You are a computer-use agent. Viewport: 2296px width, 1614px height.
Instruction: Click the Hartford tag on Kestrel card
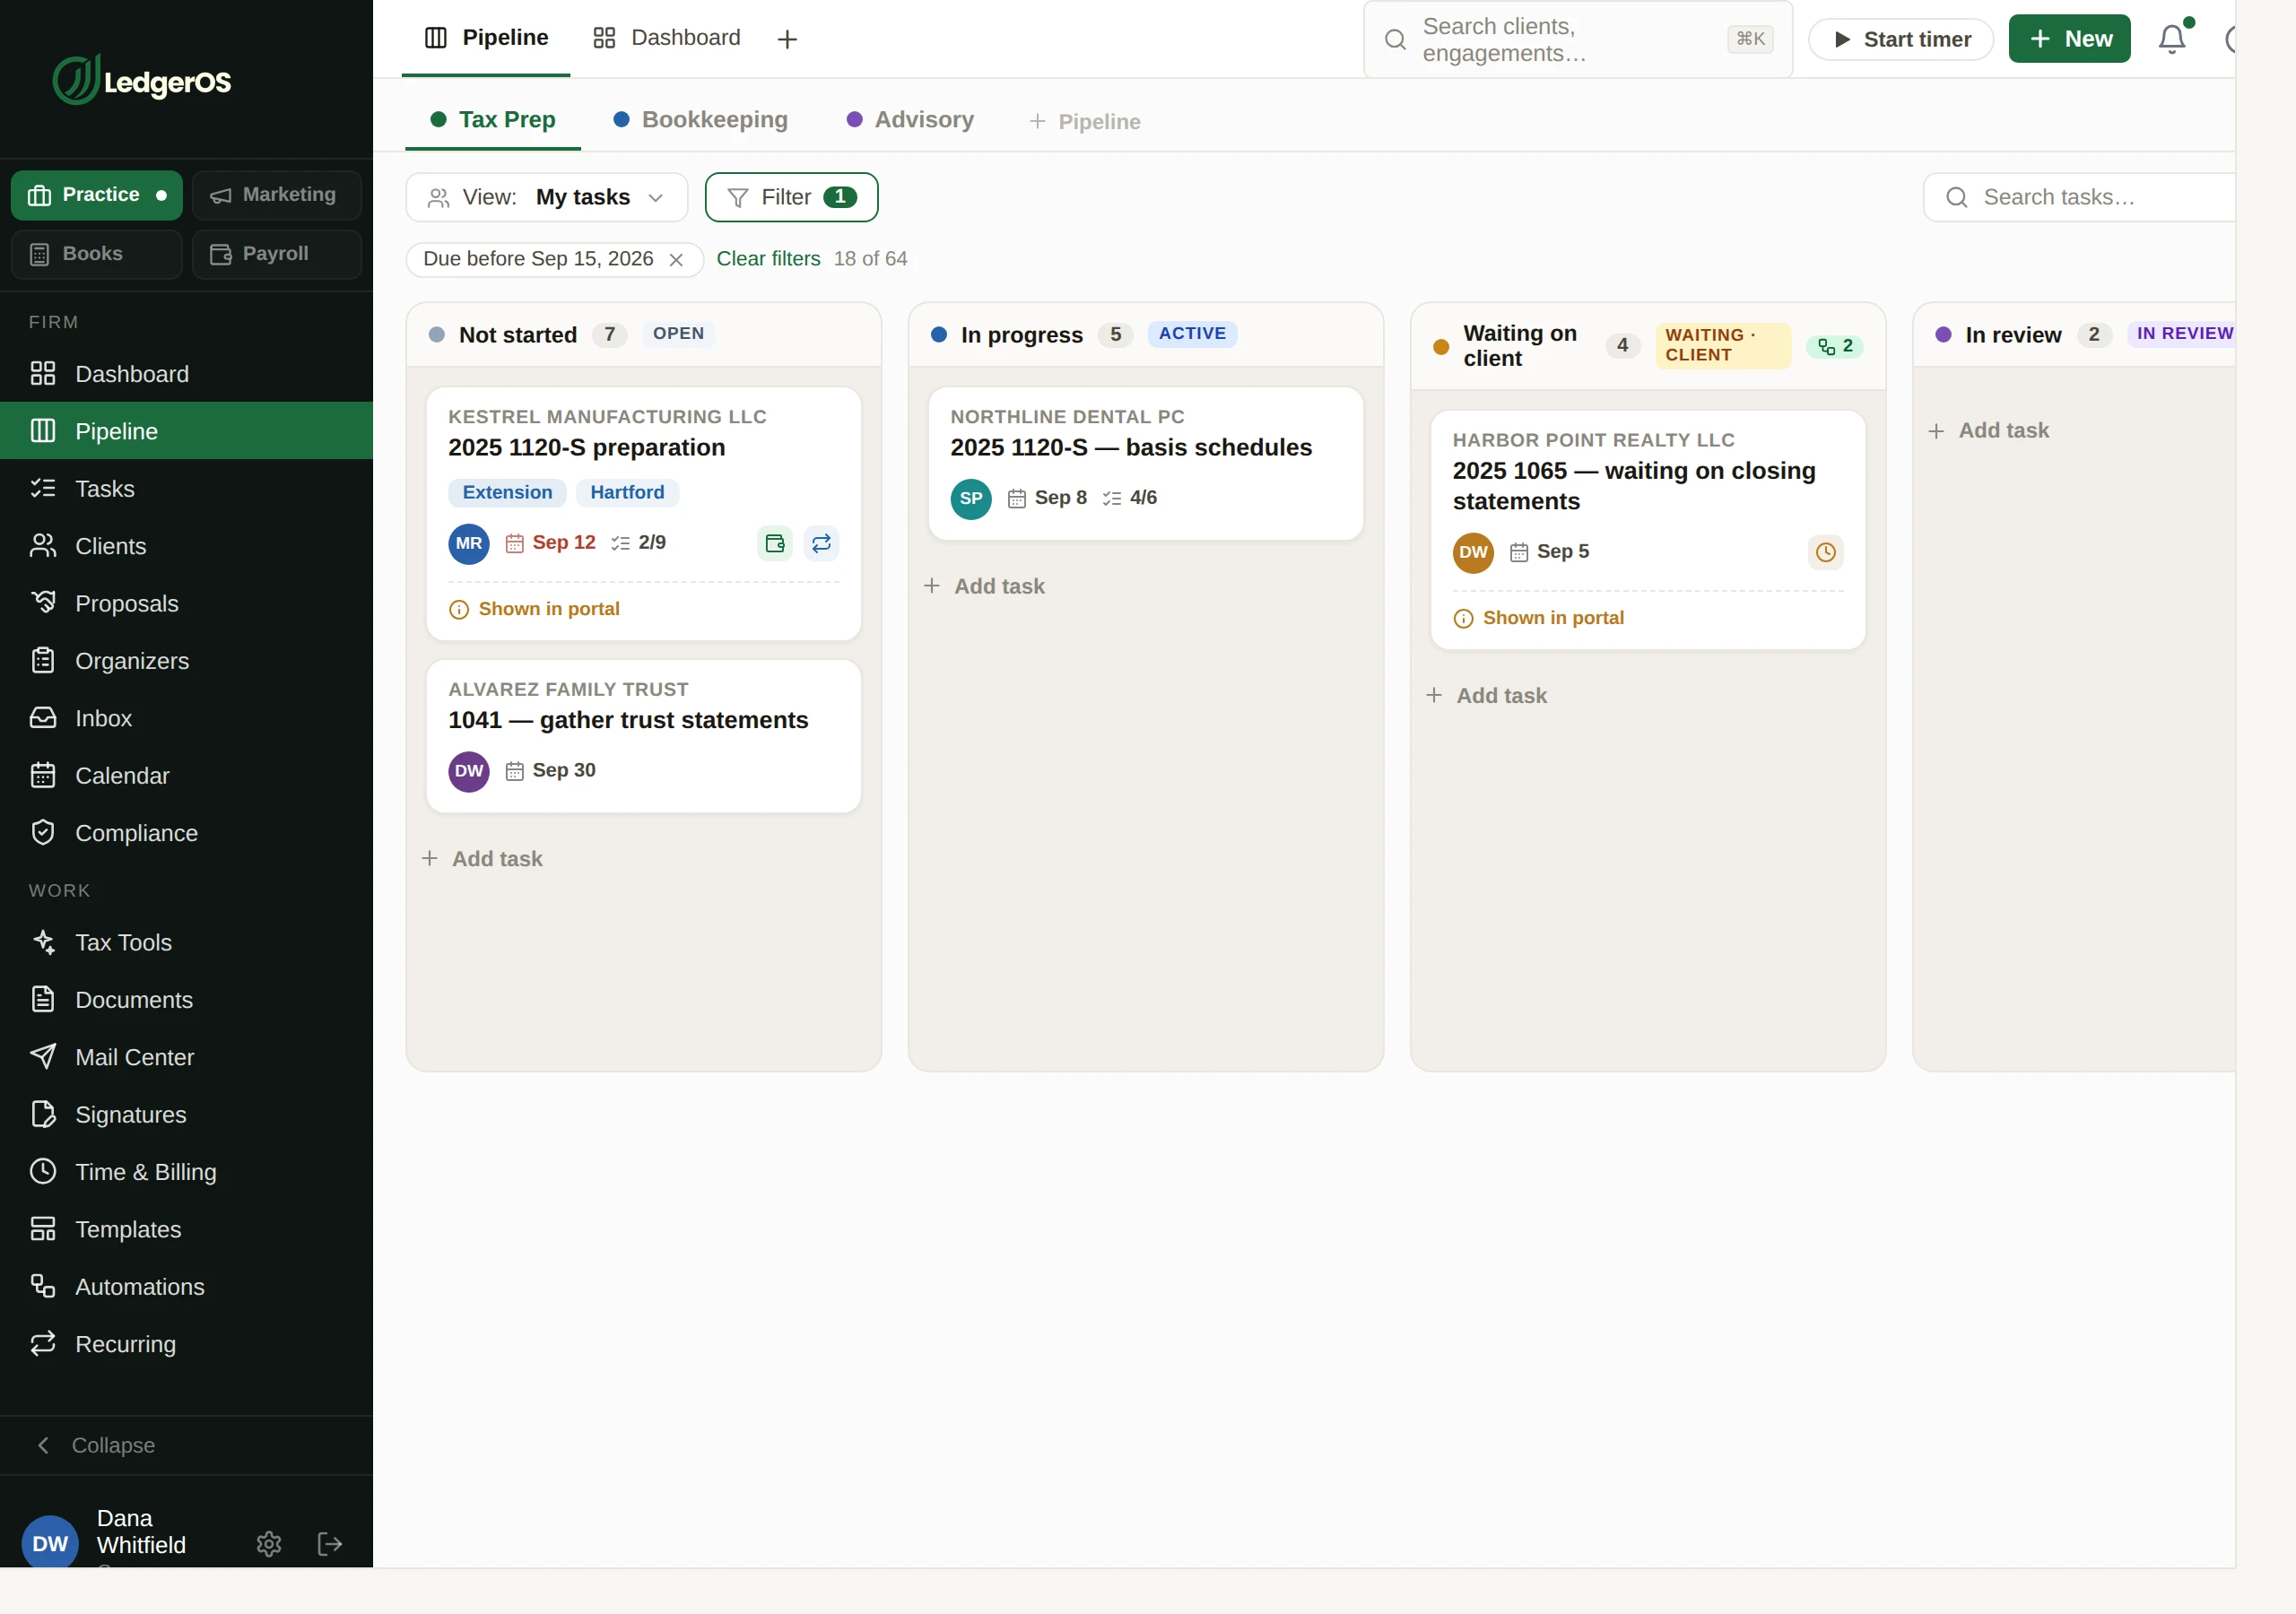(627, 492)
